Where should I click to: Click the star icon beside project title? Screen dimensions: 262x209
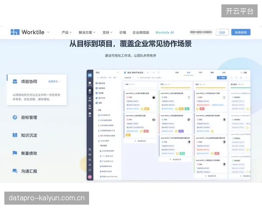tap(154, 73)
